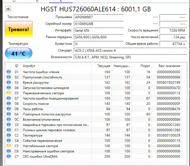
Task: Click the transfer mode field SATA/600 | SATA/600
Action: (98, 37)
